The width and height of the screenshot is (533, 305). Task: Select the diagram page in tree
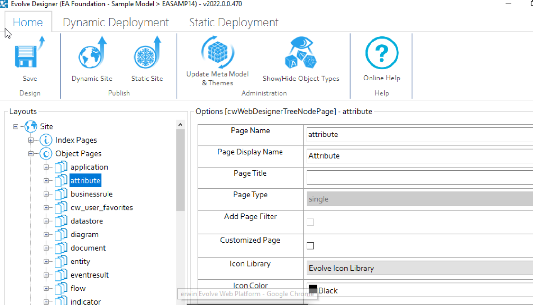pos(84,235)
